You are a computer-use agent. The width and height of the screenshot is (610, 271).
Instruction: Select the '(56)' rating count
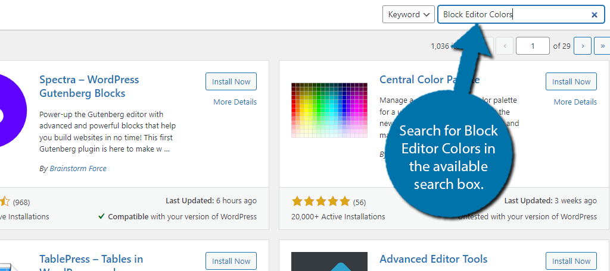pyautogui.click(x=359, y=202)
